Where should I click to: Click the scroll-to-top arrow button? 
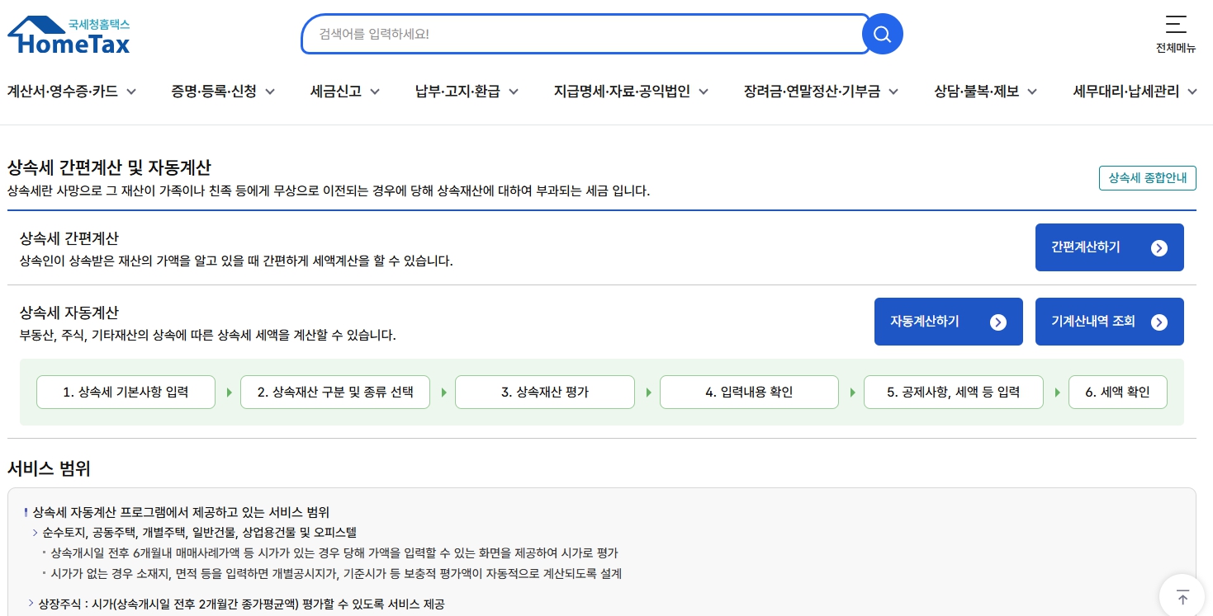(1182, 596)
